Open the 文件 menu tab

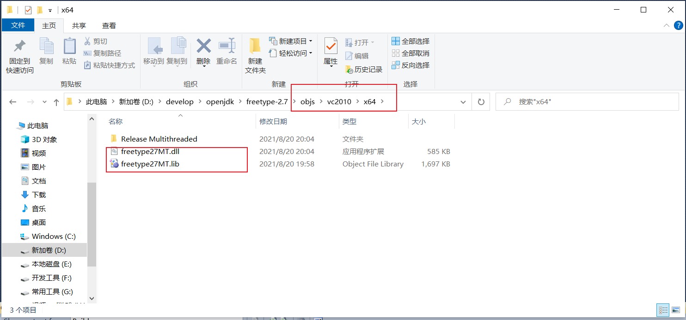click(x=18, y=25)
